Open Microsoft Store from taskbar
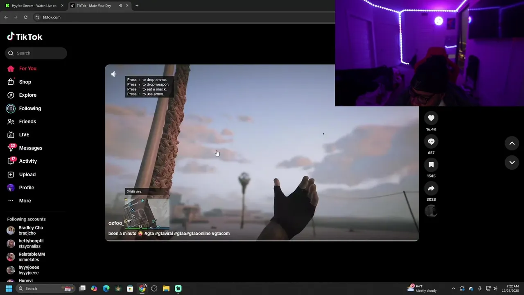This screenshot has width=524, height=295. point(130,288)
